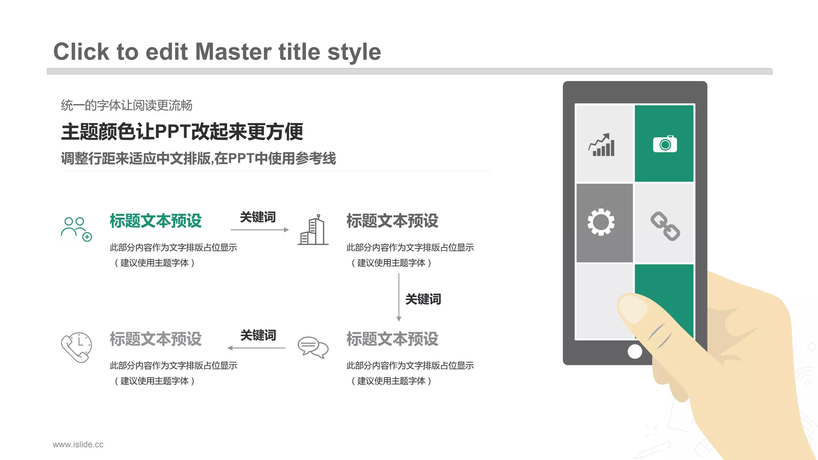Tap the chain link icon tile
818x460 pixels.
click(665, 226)
